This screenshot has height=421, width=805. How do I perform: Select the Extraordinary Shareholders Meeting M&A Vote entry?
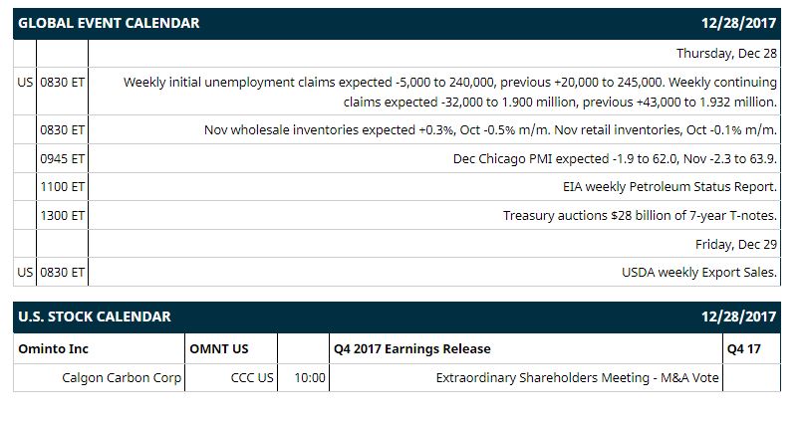click(577, 378)
